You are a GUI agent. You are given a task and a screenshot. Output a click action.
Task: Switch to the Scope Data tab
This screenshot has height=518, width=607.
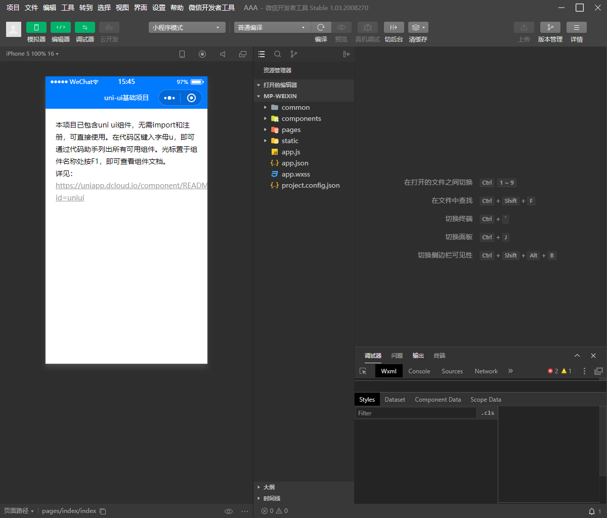(x=486, y=399)
